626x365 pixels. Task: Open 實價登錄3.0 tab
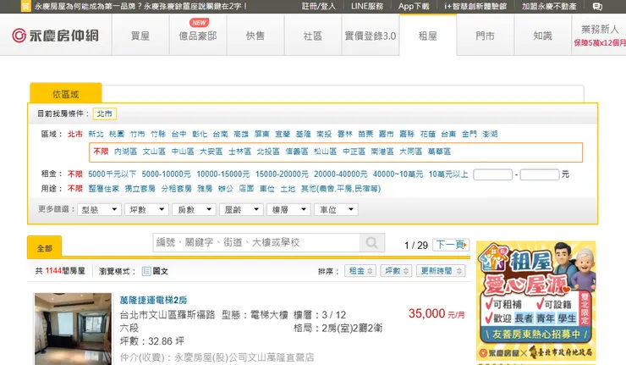[x=371, y=36]
